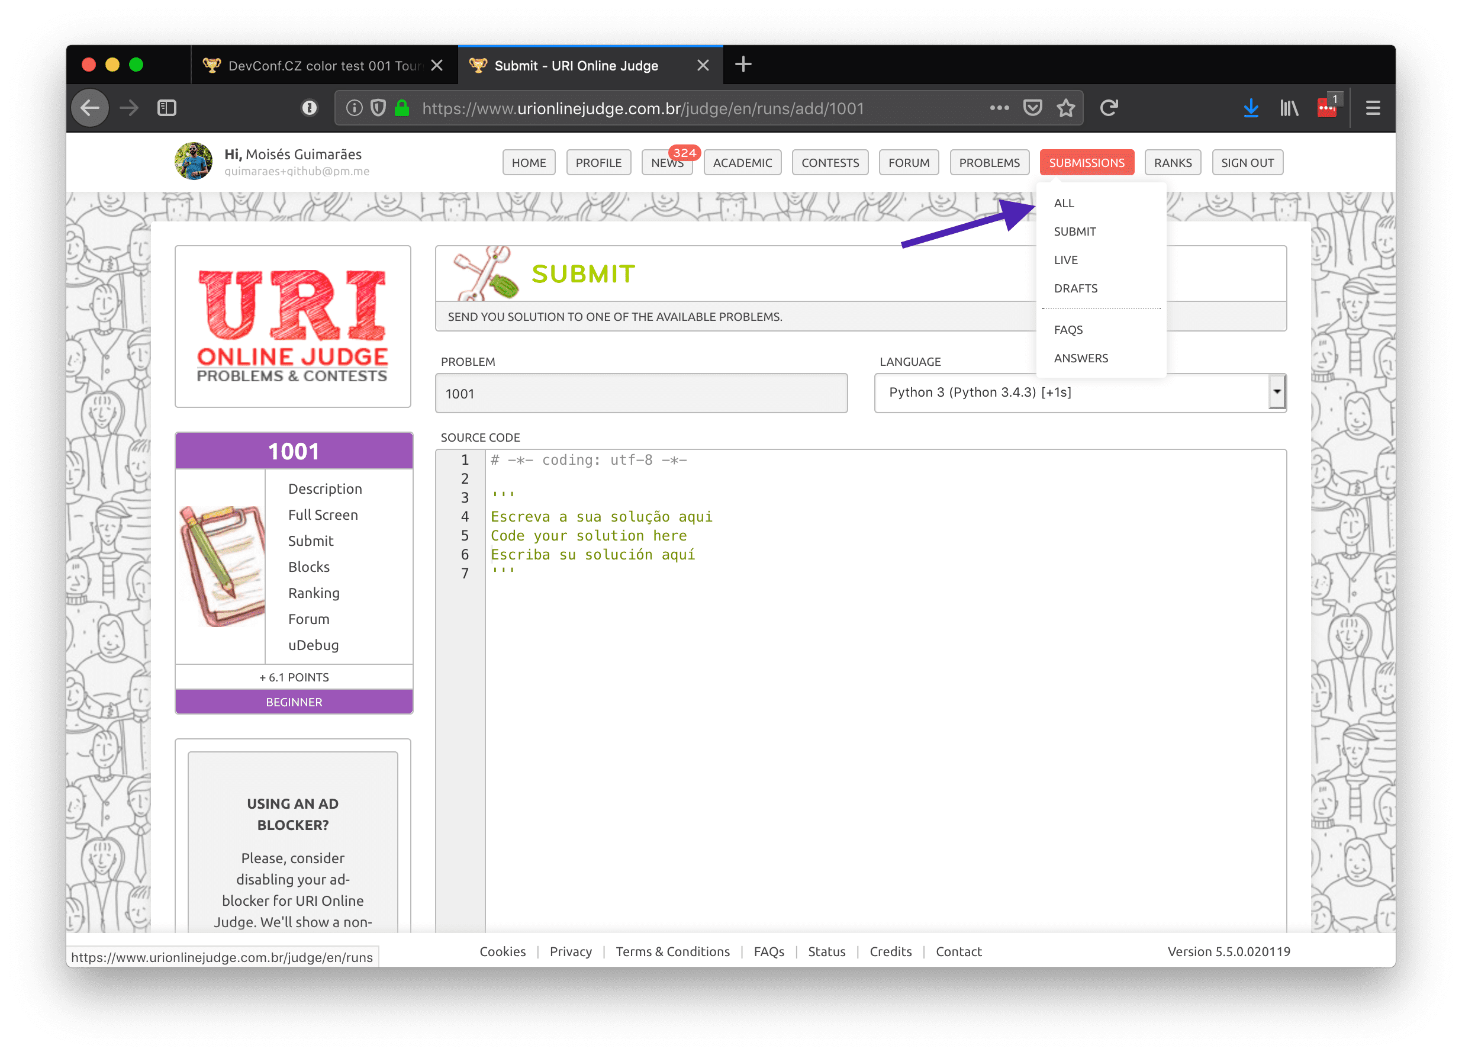Click the user profile avatar photo

pos(194,161)
